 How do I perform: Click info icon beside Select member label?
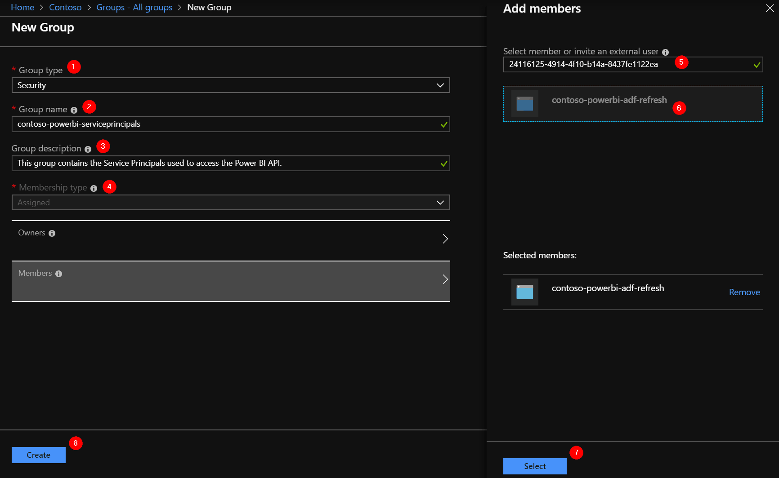pyautogui.click(x=665, y=52)
